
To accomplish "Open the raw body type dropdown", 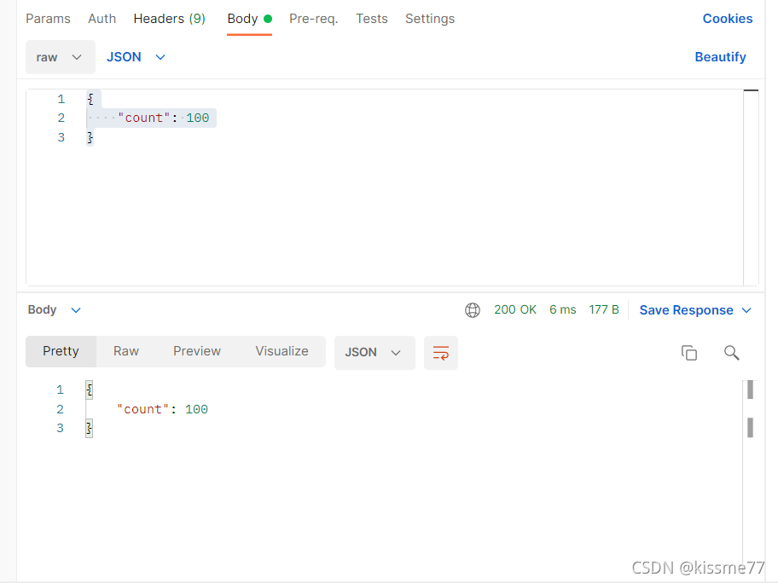I will point(60,57).
